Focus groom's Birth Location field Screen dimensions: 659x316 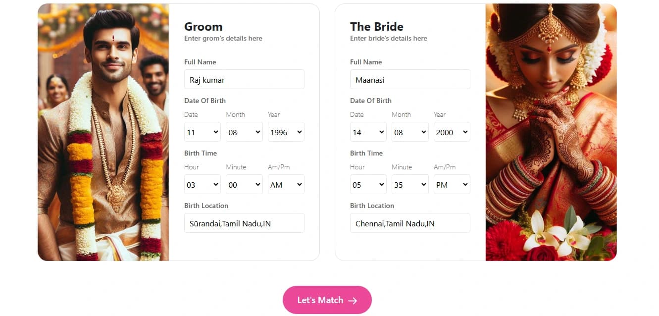pos(244,223)
